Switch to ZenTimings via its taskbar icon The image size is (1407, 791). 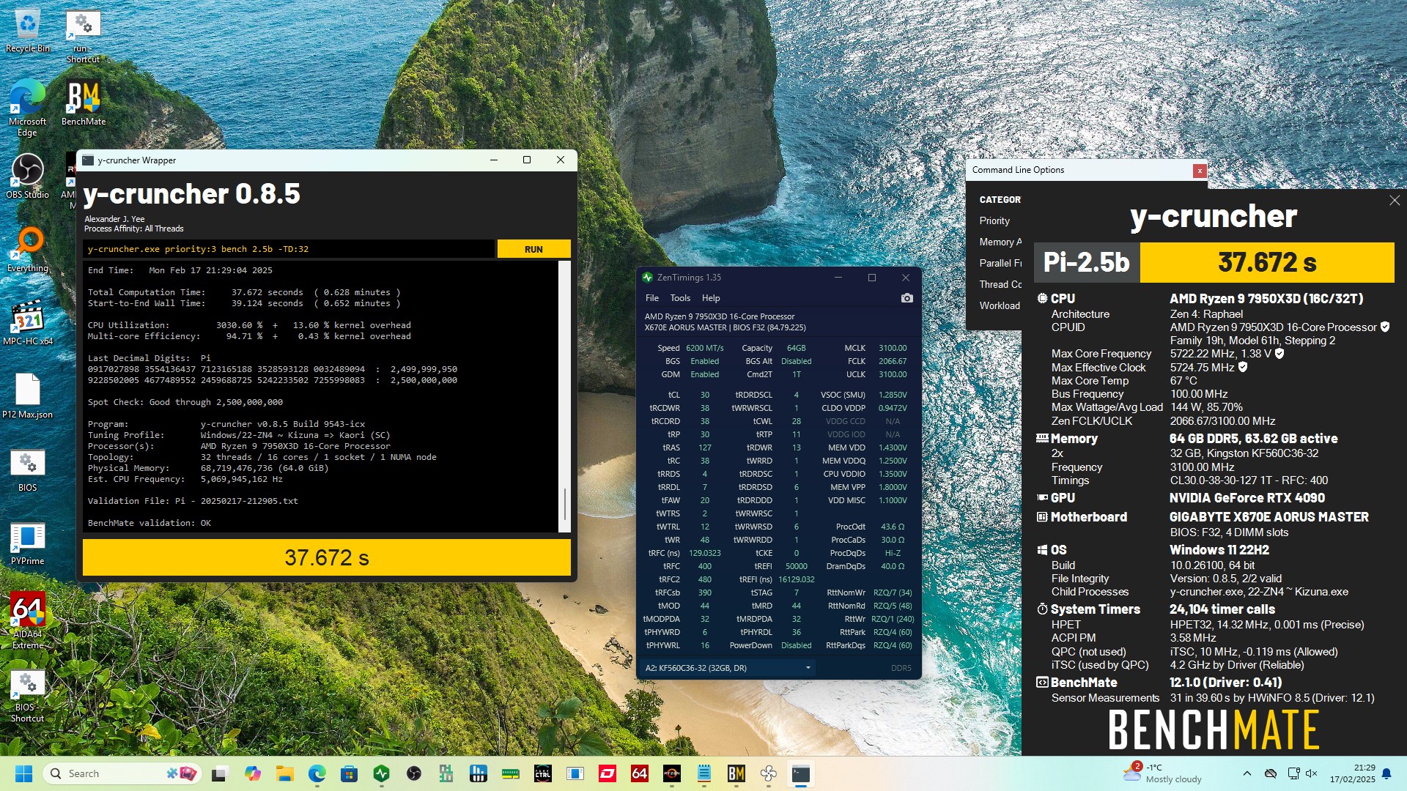(x=381, y=773)
